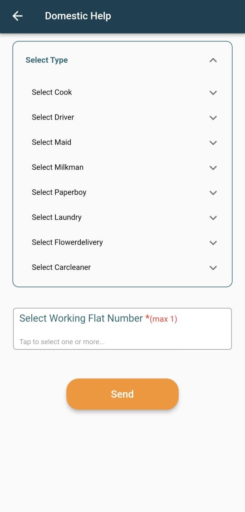Image resolution: width=245 pixels, height=512 pixels.
Task: Expand the Select Driver chevron
Action: pyautogui.click(x=213, y=118)
